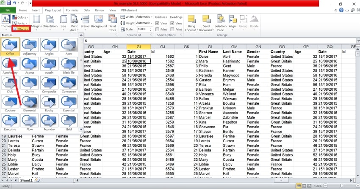Screen dimensions: 360x189
Task: Pick the Angles effects theme
Action: click(x=49, y=47)
